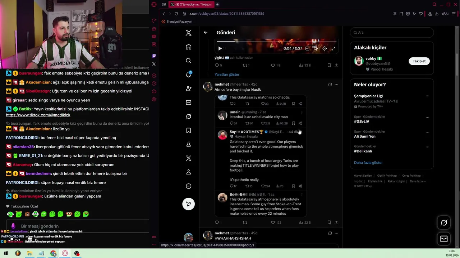Open more options for #GSvLIV trend
Screen dimensions: 460x258
427,117
